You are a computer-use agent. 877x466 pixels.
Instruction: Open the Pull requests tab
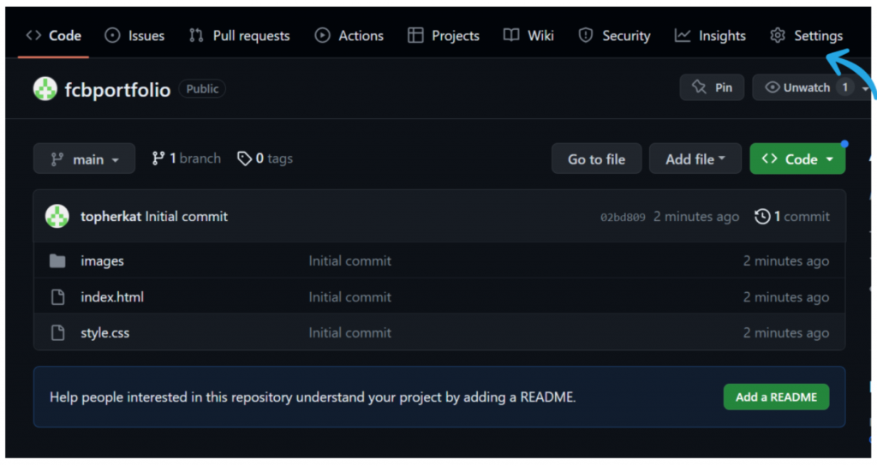tap(240, 36)
